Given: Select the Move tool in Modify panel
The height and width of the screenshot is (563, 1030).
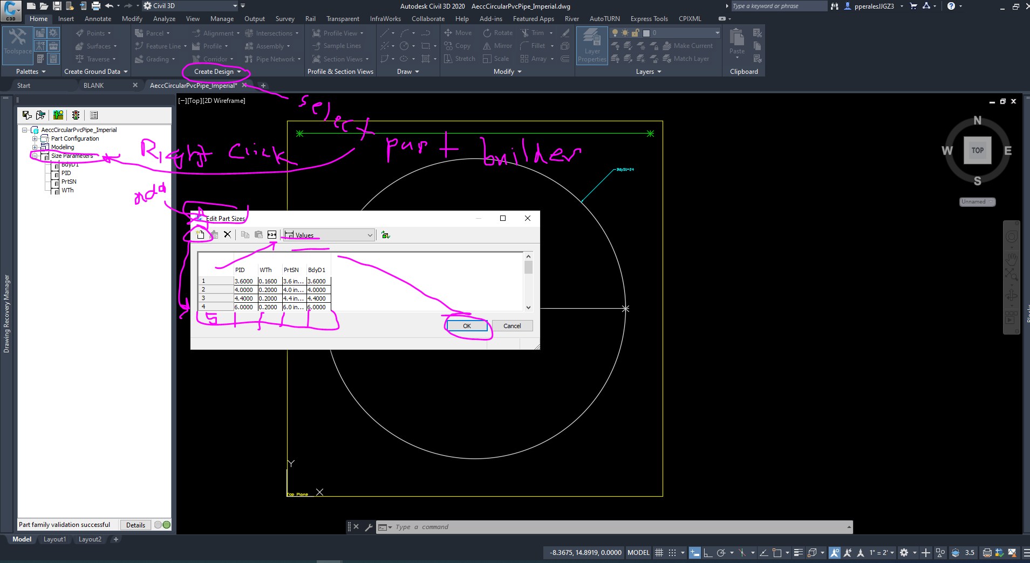Looking at the screenshot, I should pos(458,33).
